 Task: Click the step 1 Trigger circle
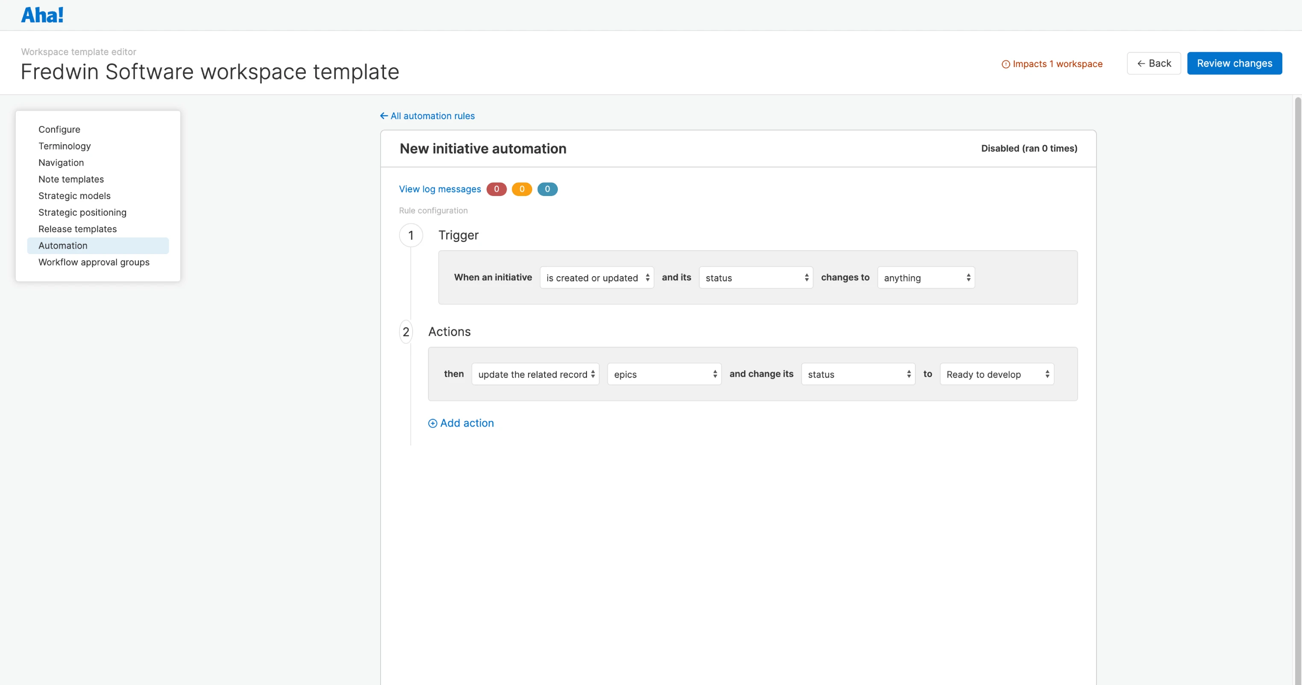tap(411, 235)
